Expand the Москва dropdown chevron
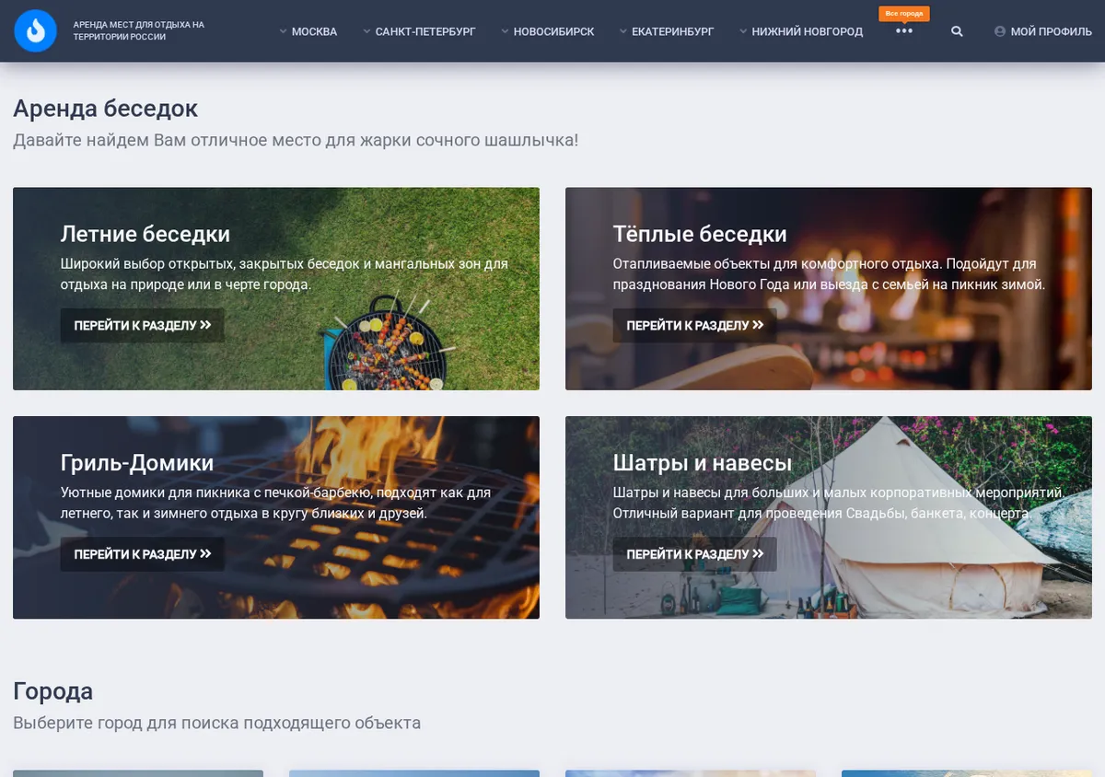Screen dimensions: 1105x777 (x=284, y=31)
